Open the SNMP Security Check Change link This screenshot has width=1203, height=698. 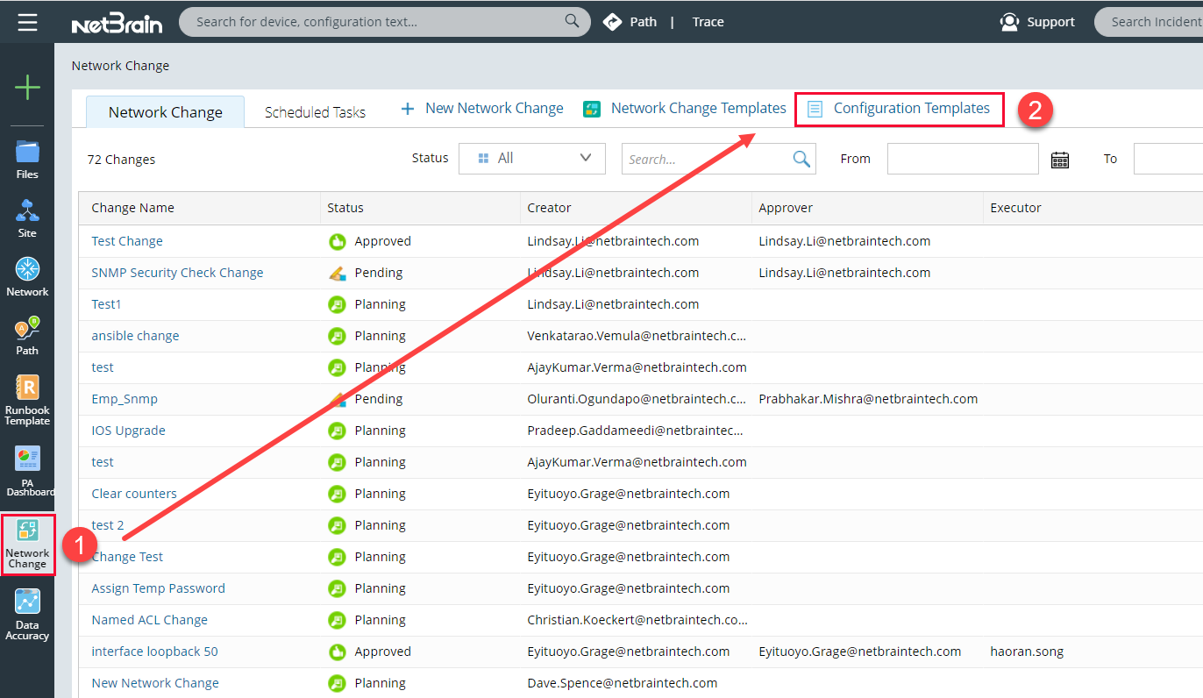(177, 273)
